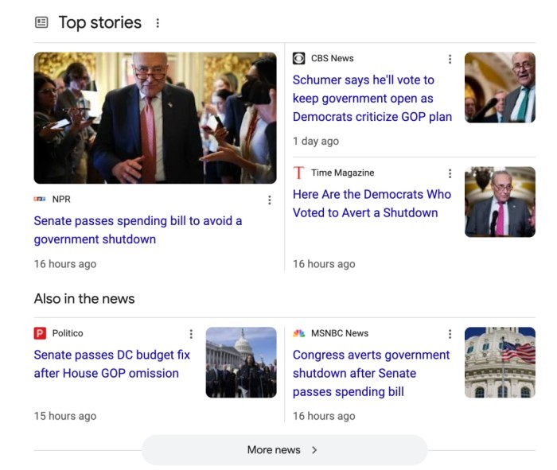This screenshot has width=557, height=470.
Task: Open more options for MSNBC News story
Action: click(450, 334)
